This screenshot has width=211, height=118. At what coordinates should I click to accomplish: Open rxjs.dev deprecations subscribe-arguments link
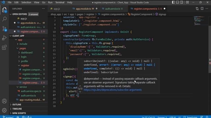[113, 90]
